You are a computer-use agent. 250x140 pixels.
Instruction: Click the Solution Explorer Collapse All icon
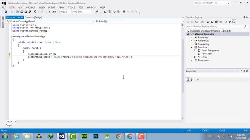coord(216,22)
